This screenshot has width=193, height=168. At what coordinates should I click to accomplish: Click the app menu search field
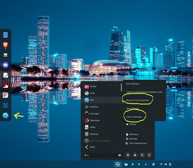point(102,155)
